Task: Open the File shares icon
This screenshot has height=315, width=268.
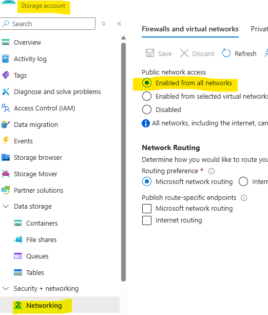Action: 18,239
